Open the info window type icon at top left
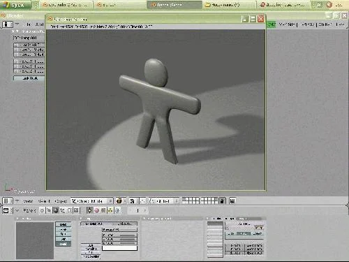Image resolution: width=349 pixels, height=262 pixels. coord(7,24)
